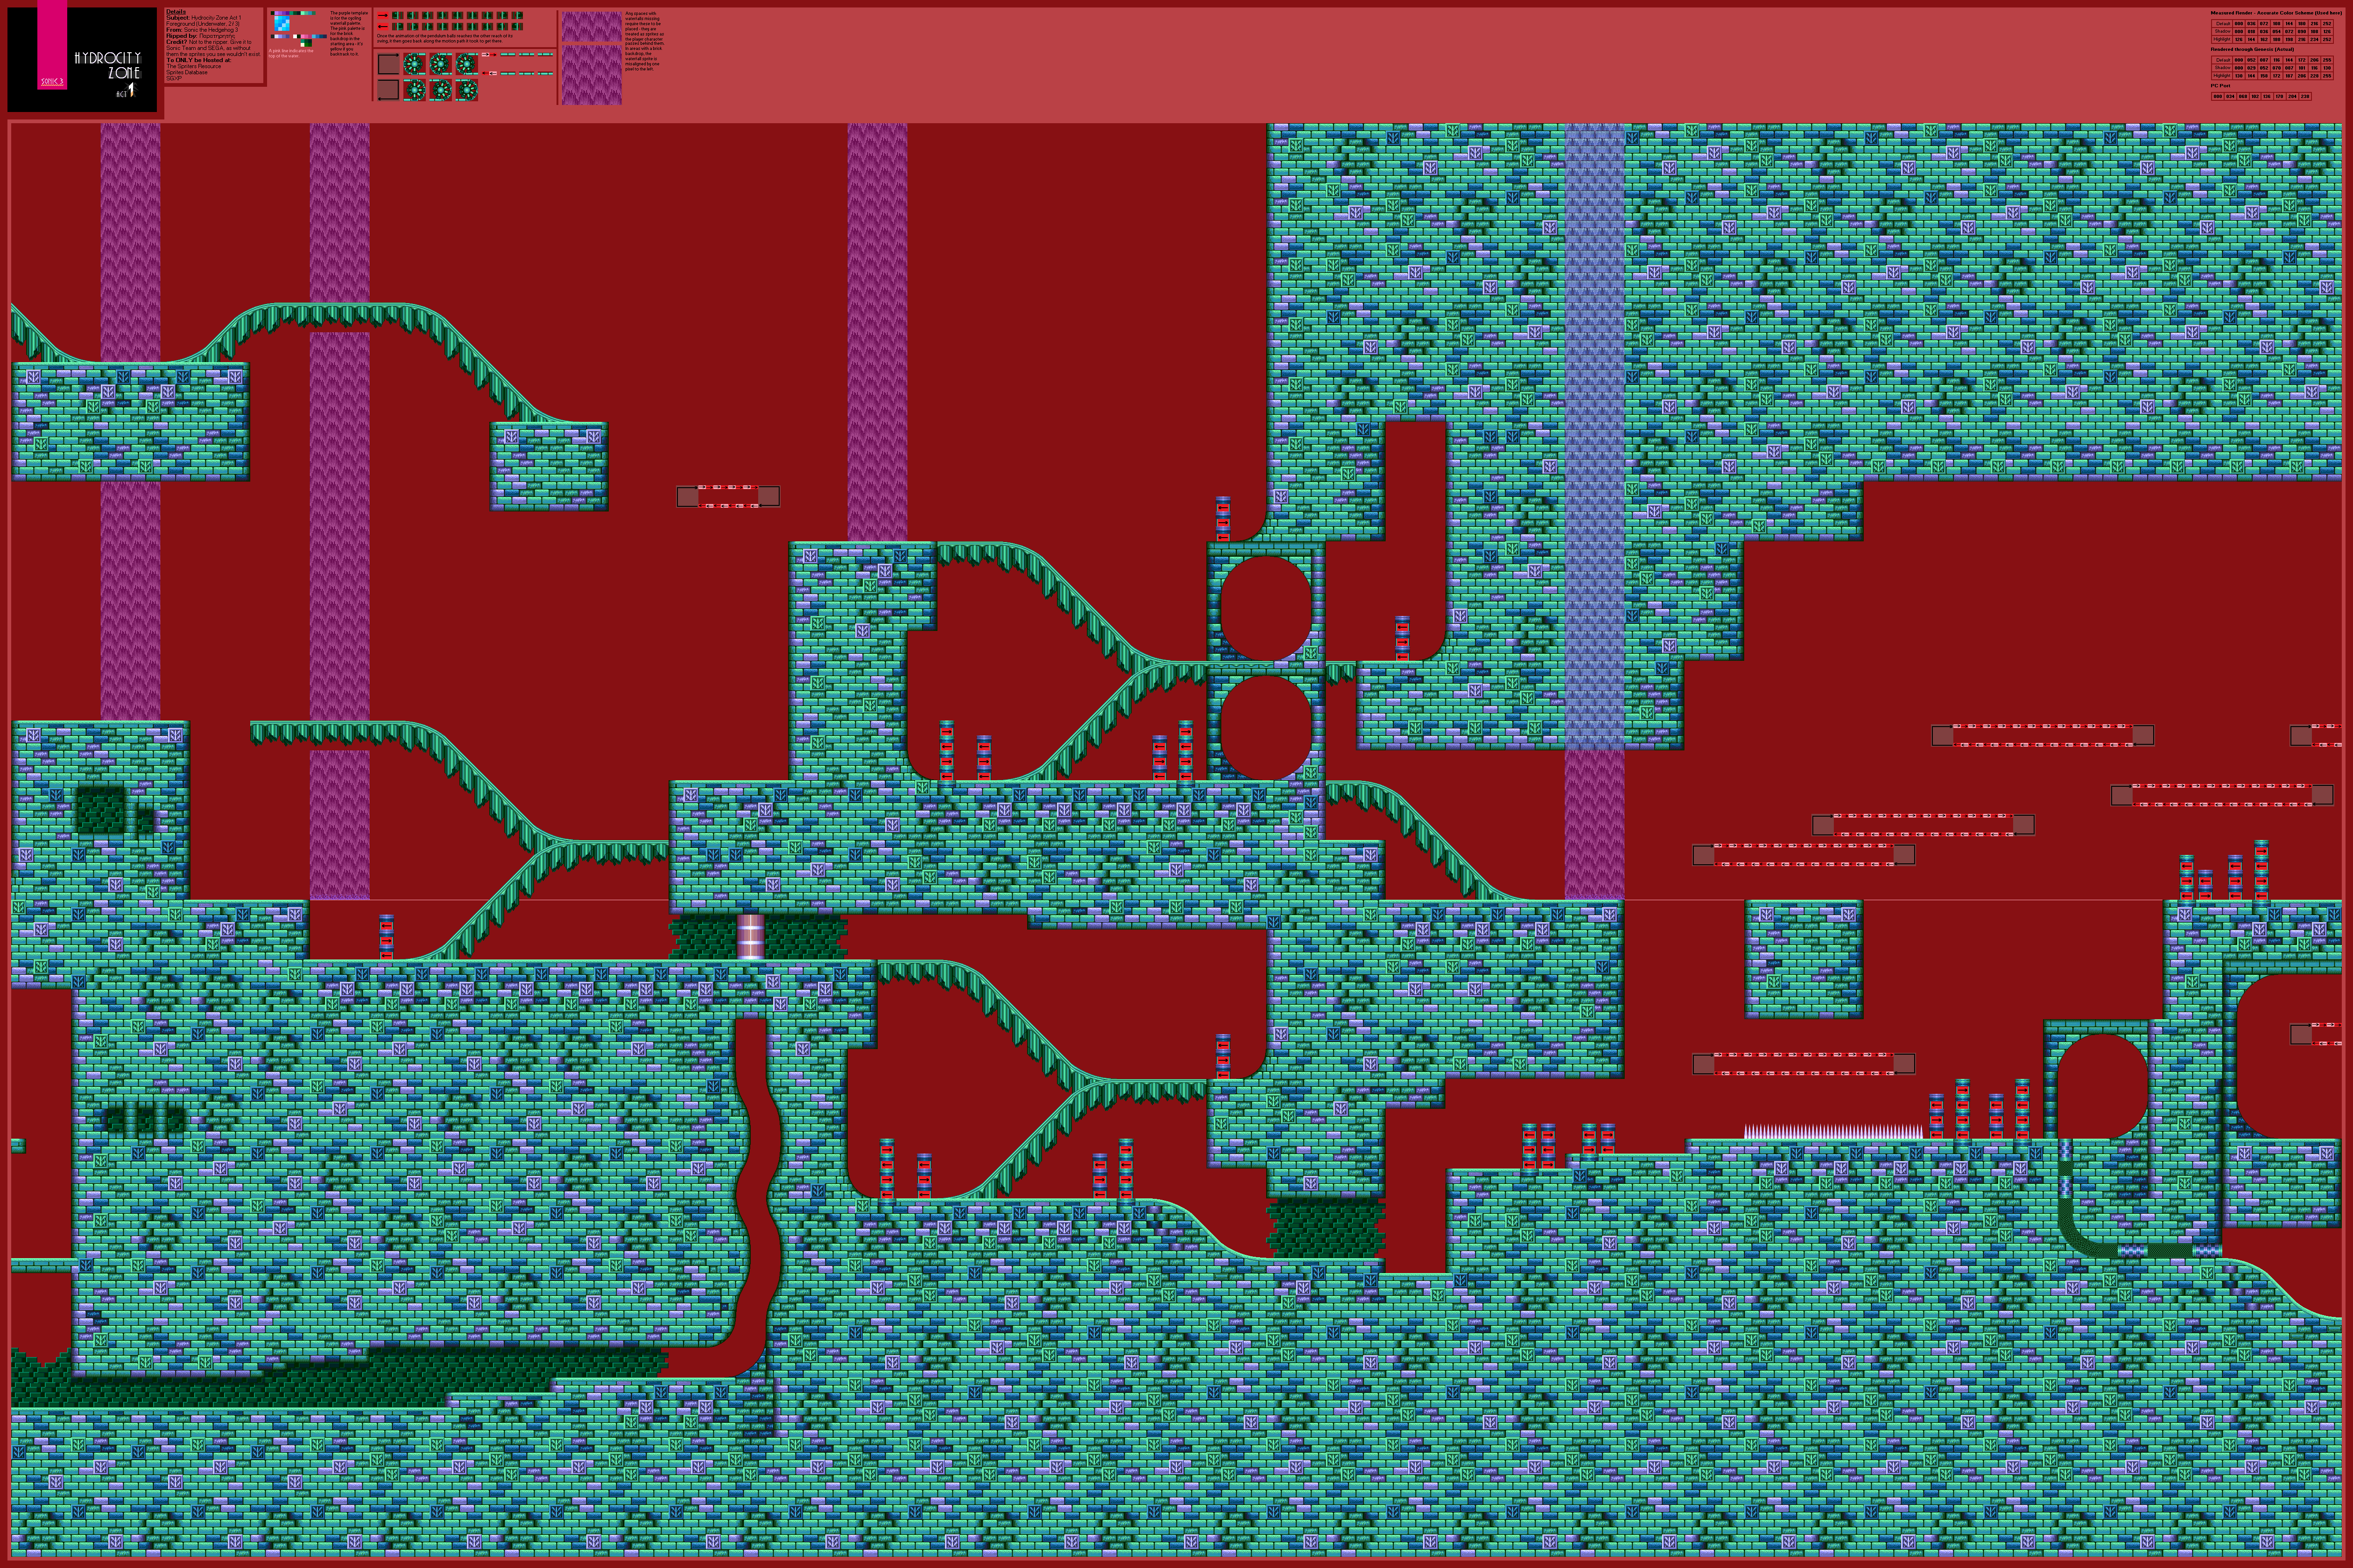Select the 158 cell in Genesis Highlight row

(x=2264, y=76)
